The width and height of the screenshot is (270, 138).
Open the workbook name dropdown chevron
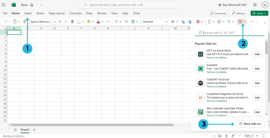[x=41, y=5]
